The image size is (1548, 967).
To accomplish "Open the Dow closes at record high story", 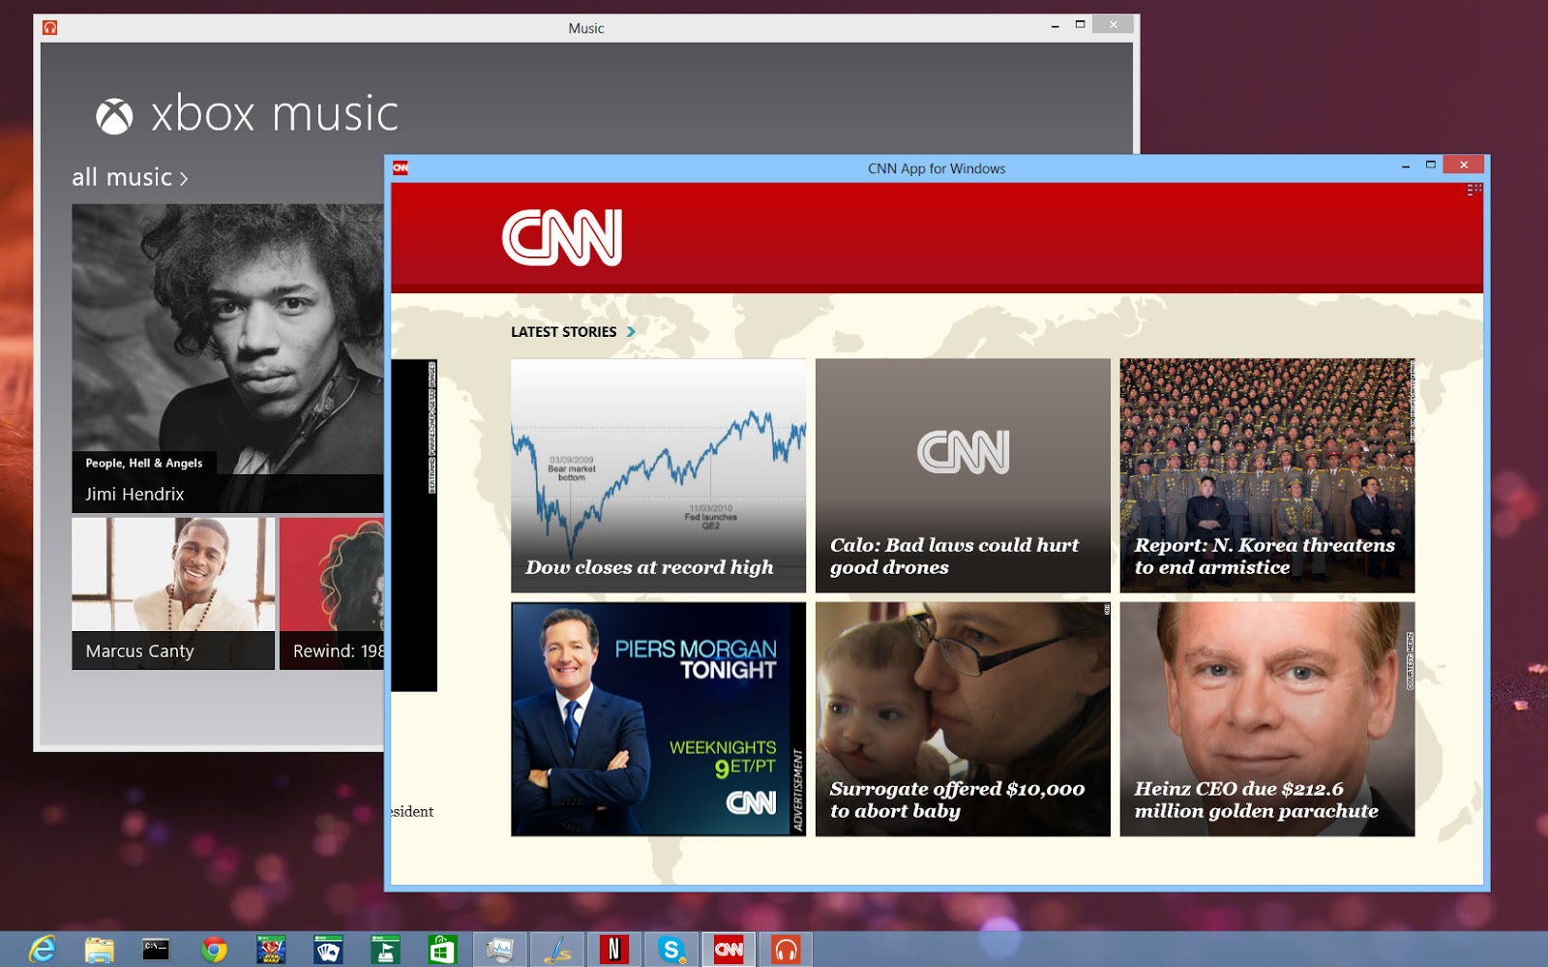I will click(658, 476).
